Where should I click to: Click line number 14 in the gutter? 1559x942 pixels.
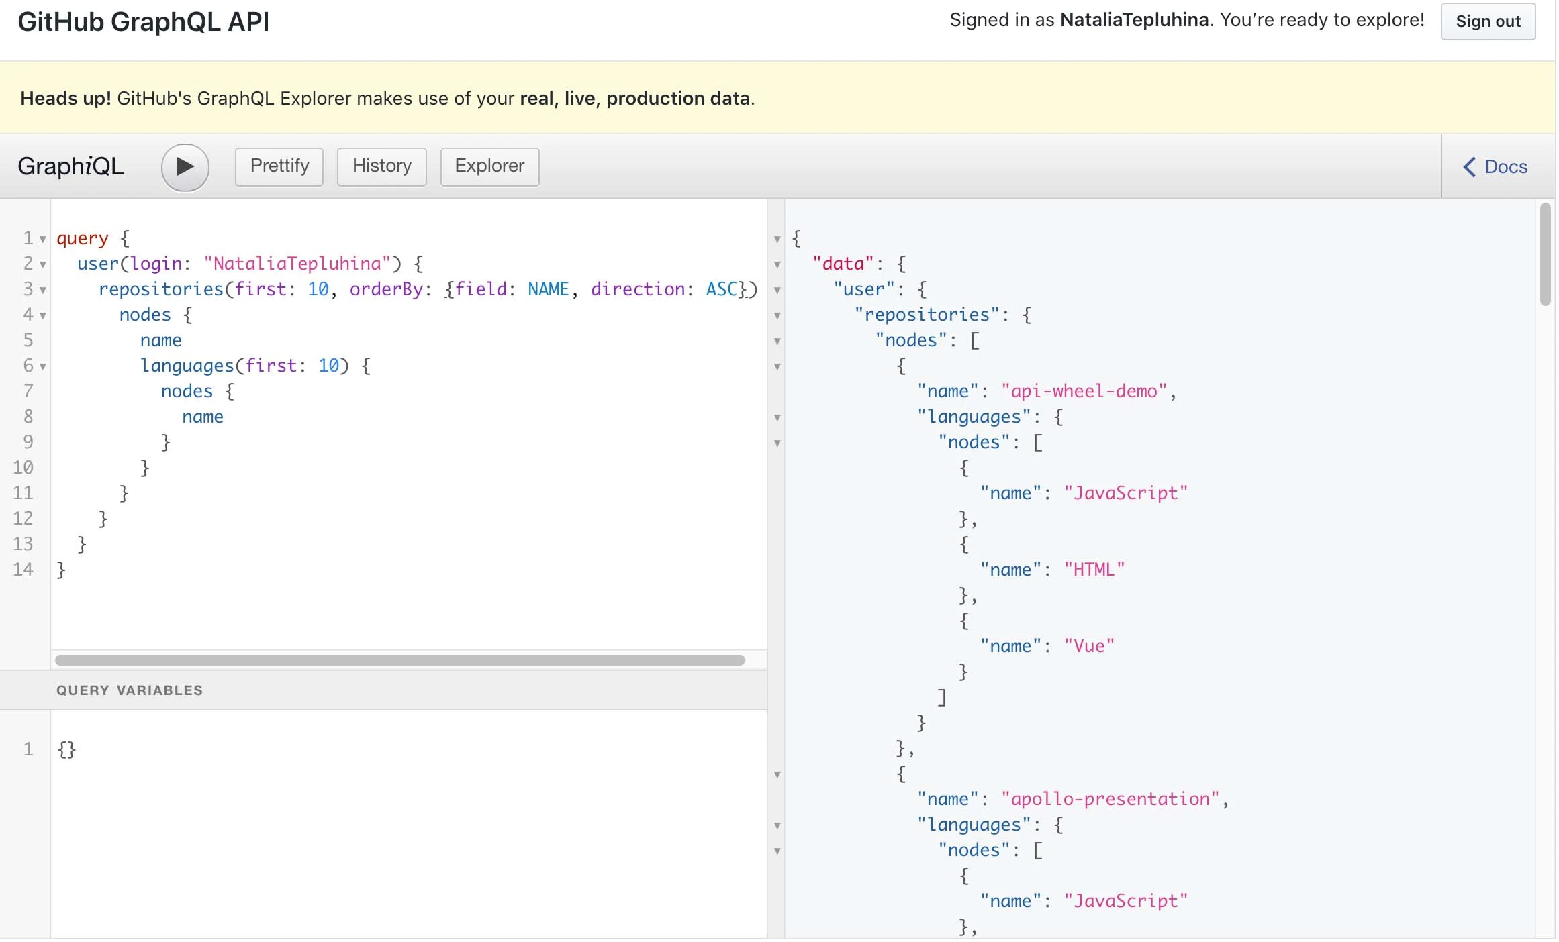[23, 570]
